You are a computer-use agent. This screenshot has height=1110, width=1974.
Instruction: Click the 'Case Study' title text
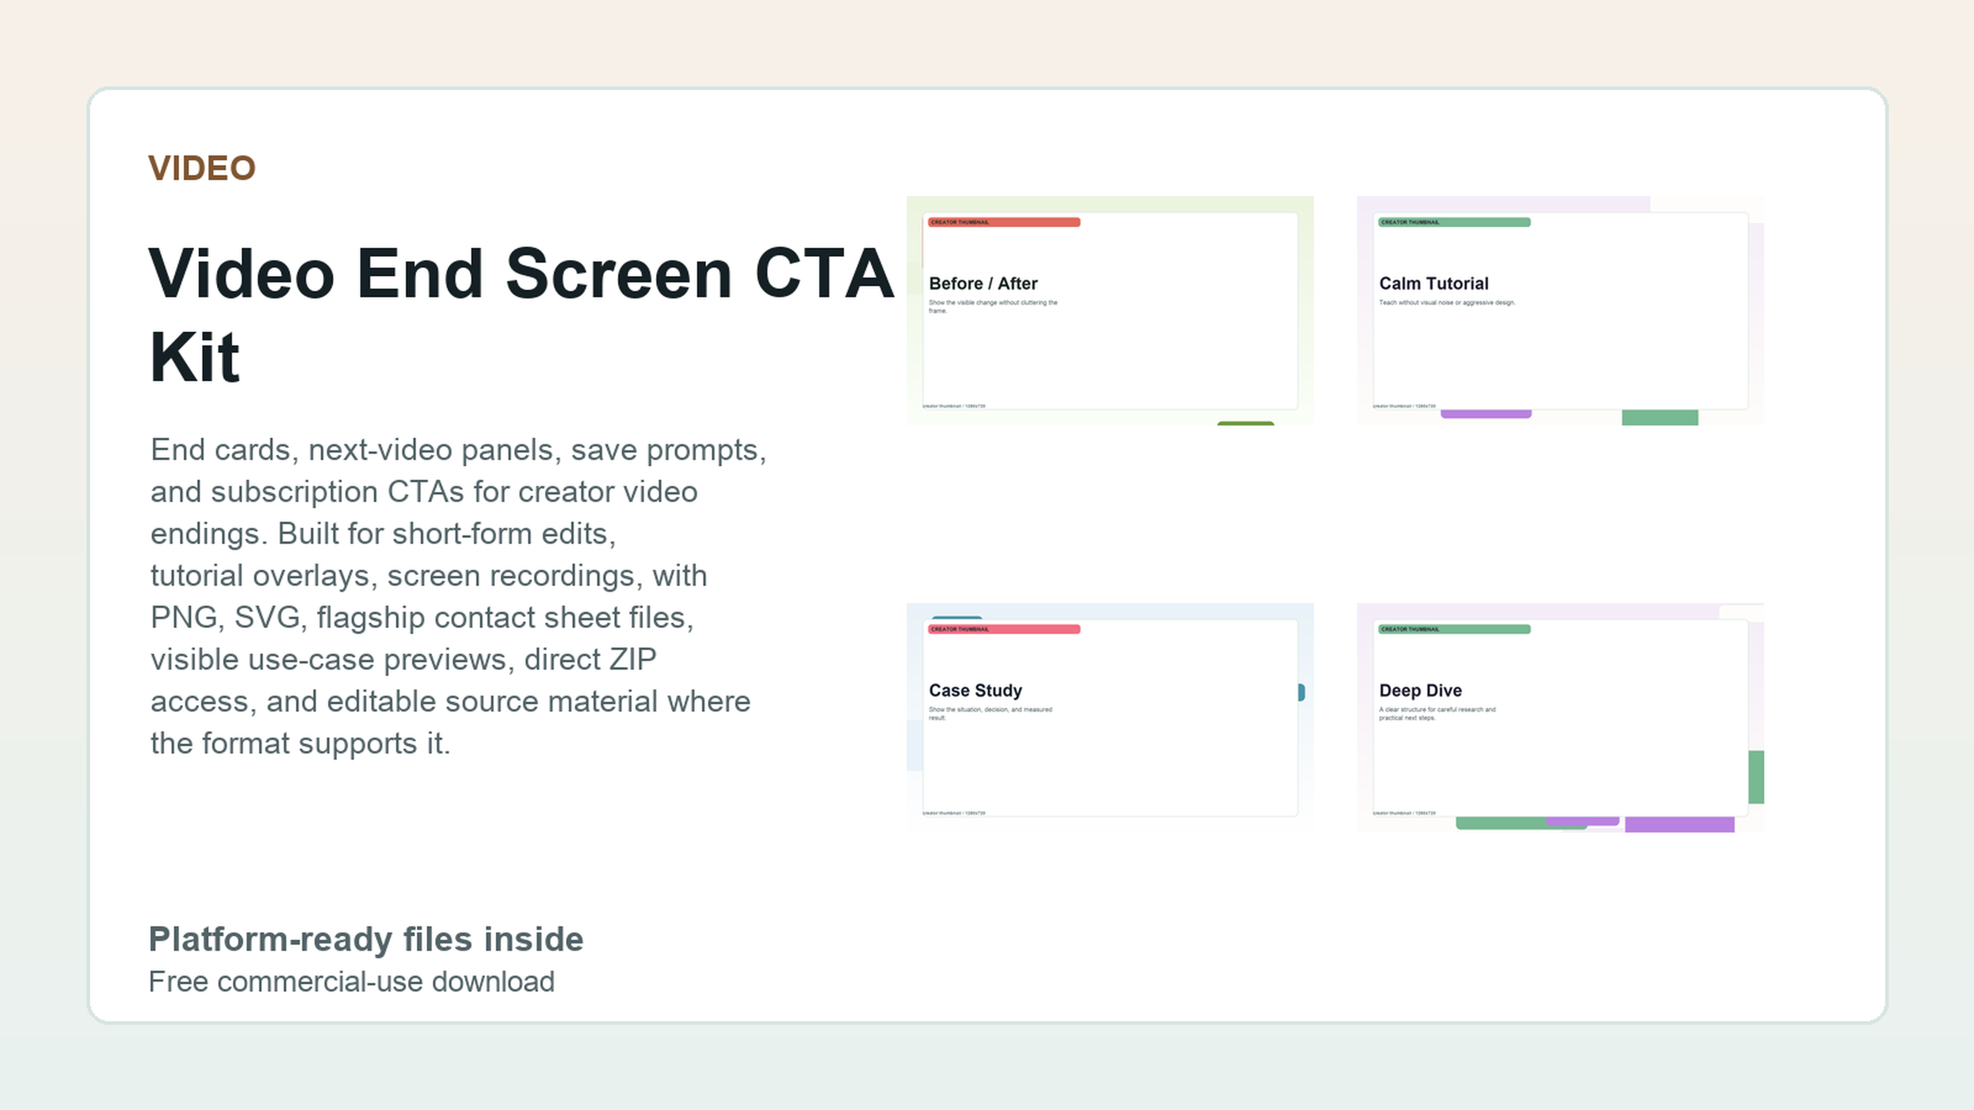(x=975, y=690)
